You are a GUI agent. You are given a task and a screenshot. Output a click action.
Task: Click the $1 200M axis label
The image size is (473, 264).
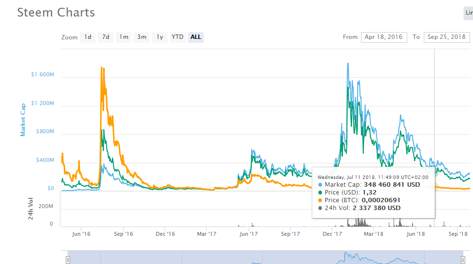point(42,103)
